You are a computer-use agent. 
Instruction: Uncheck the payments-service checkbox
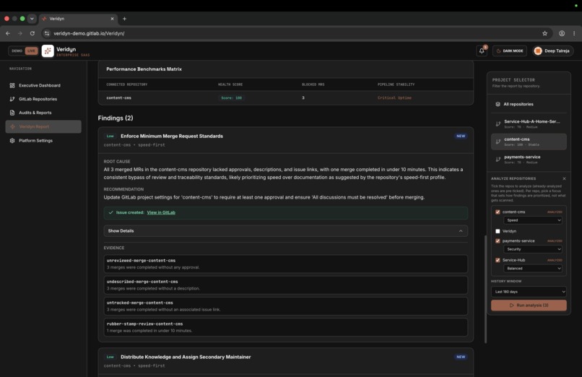click(x=498, y=240)
